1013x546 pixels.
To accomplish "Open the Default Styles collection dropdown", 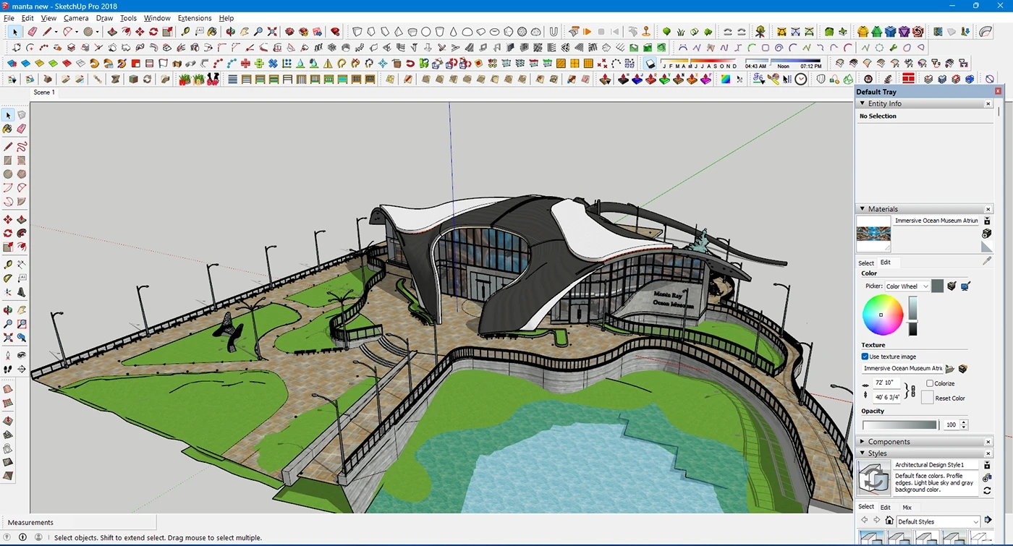I will pos(938,521).
